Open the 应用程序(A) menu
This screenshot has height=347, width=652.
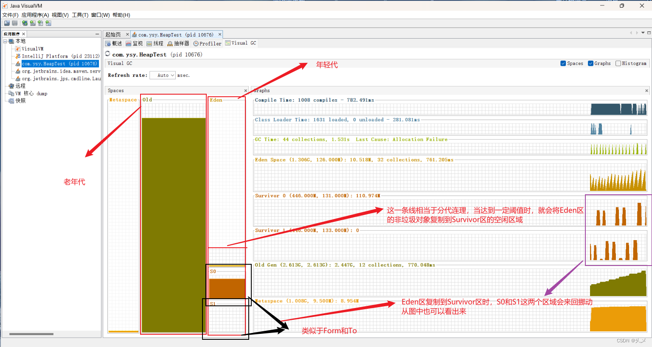[35, 15]
